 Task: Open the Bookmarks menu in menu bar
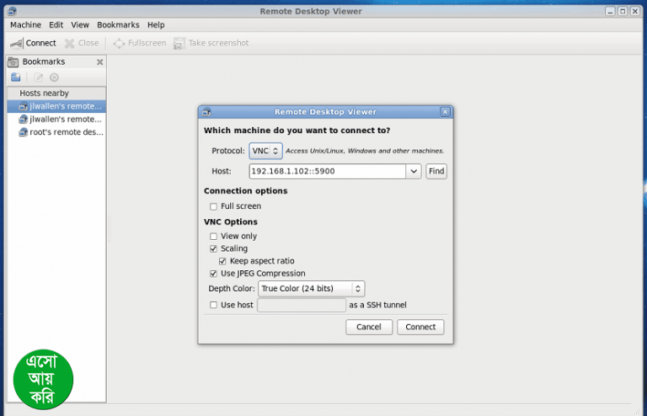[118, 25]
